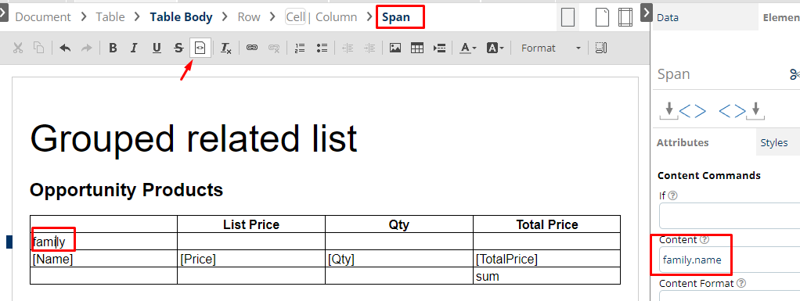This screenshot has width=800, height=301.
Task: Click the insert-before element icon
Action: click(x=683, y=110)
